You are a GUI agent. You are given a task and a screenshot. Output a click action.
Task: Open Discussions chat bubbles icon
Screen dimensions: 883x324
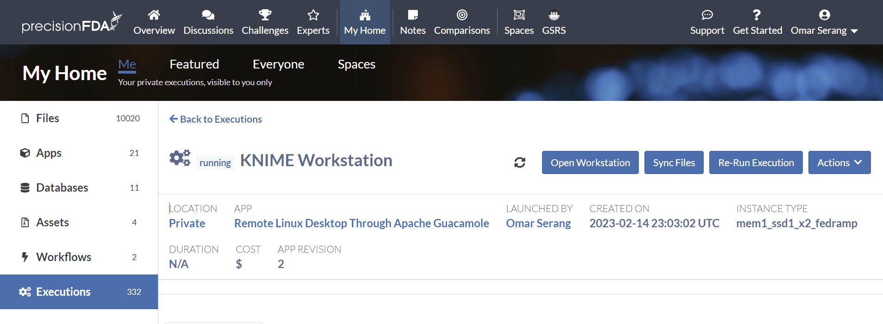click(x=208, y=15)
